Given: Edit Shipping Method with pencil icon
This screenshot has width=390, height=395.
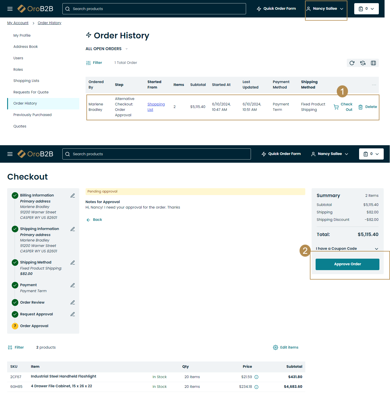Looking at the screenshot, I should tap(73, 263).
